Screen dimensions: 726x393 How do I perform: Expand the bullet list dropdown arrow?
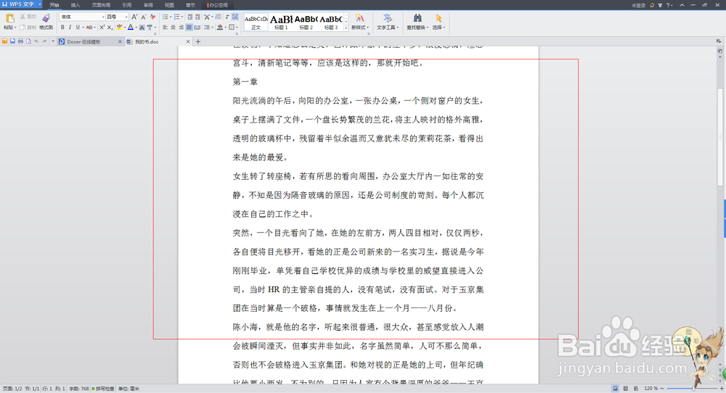pos(171,17)
